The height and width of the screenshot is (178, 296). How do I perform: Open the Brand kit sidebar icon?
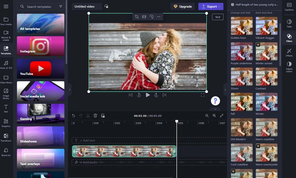click(x=6, y=152)
